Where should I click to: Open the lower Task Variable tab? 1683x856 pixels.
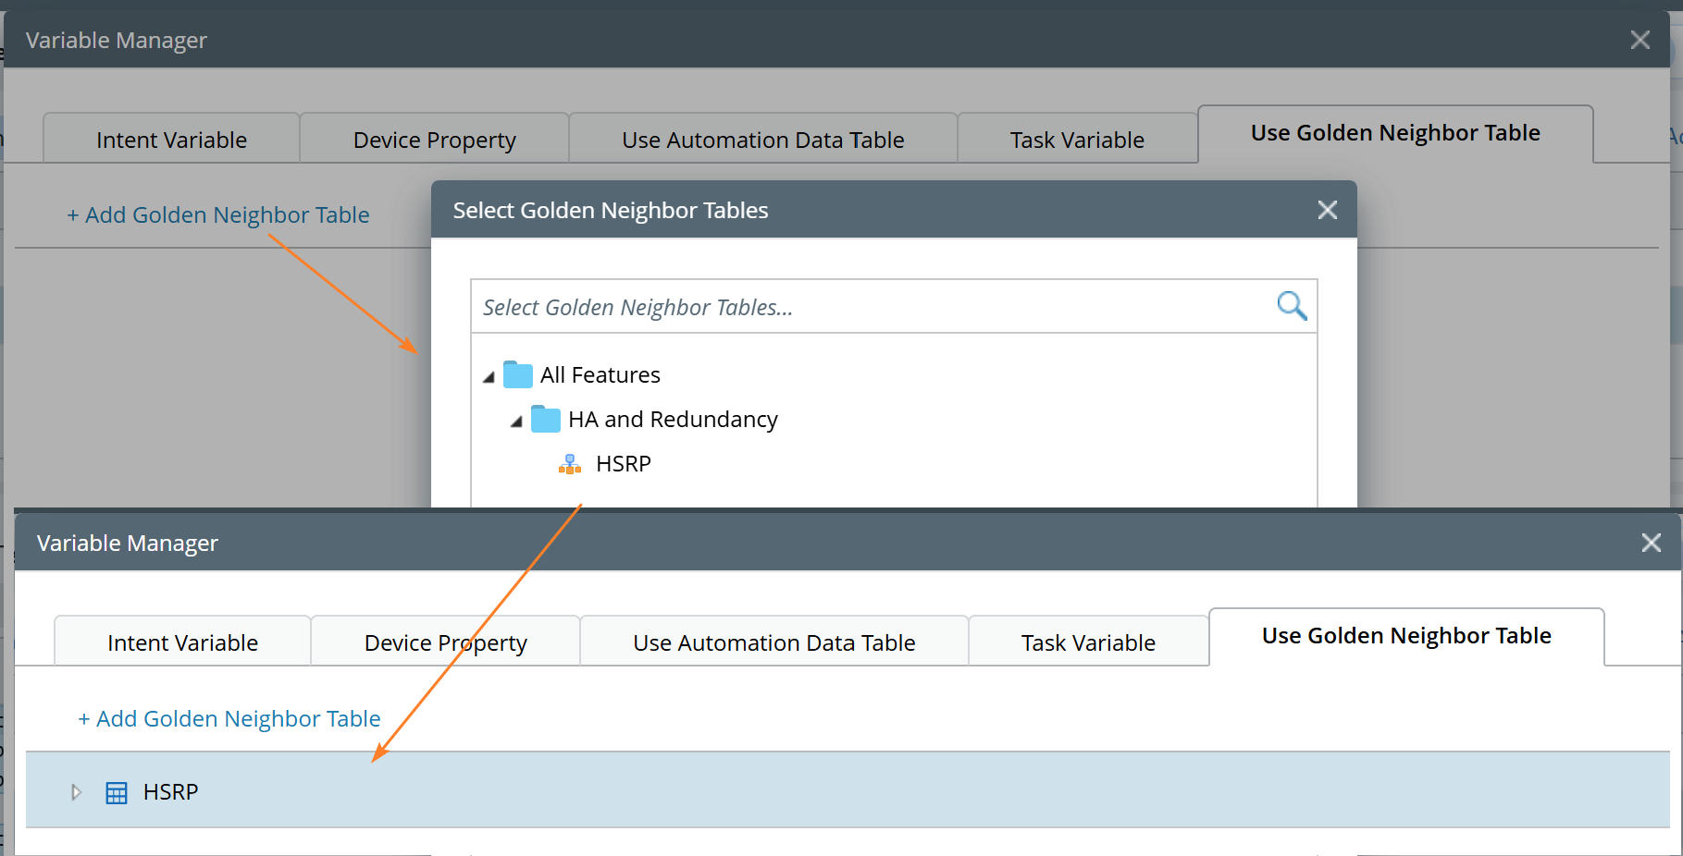coord(1088,642)
